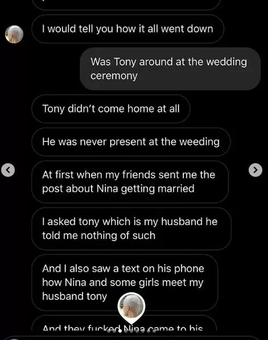268x340 pixels.
Task: Tap 'He was never present at the weeding' bubble
Action: pos(131,142)
